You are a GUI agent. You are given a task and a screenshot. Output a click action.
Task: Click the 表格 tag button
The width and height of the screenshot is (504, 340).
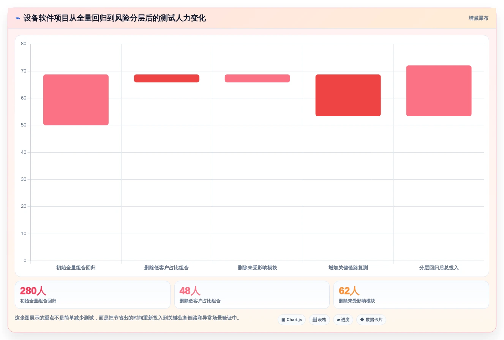coord(319,320)
